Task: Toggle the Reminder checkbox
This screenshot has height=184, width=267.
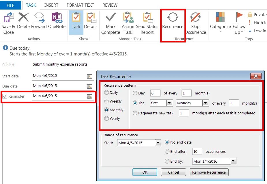Action: pos(5,96)
